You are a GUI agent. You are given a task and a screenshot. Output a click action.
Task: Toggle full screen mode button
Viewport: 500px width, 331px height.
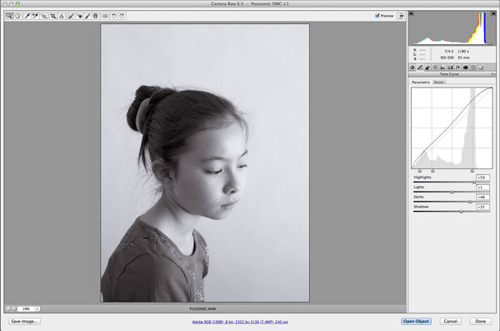click(x=401, y=16)
